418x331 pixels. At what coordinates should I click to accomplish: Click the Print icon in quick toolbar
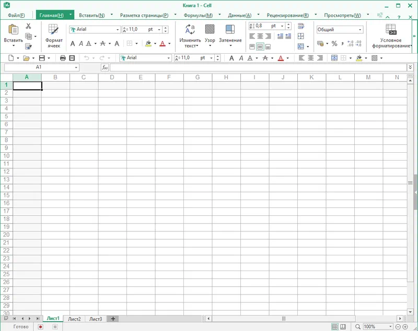click(x=63, y=58)
